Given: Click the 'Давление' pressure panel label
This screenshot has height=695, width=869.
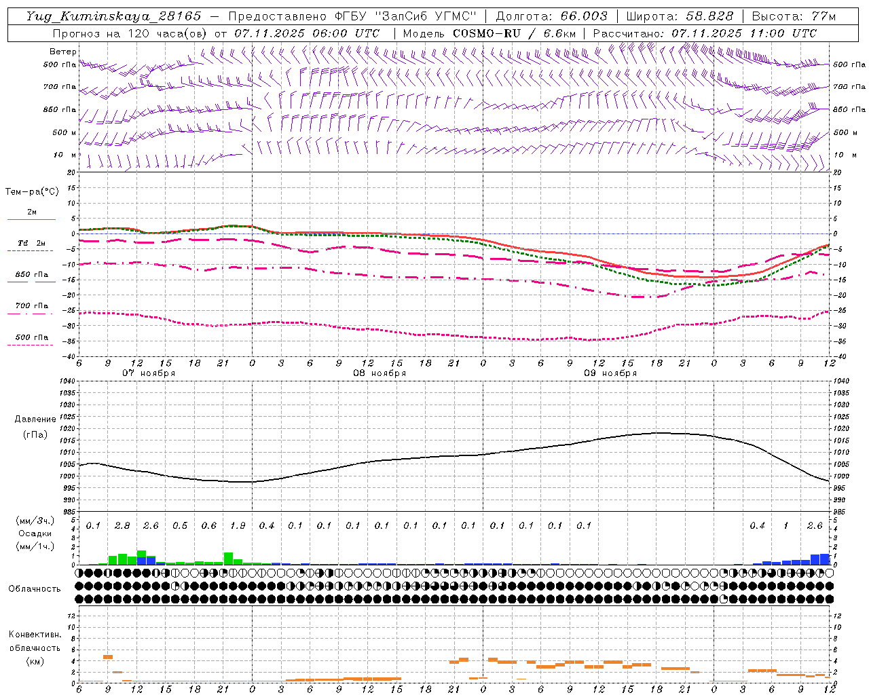Looking at the screenshot, I should point(35,419).
